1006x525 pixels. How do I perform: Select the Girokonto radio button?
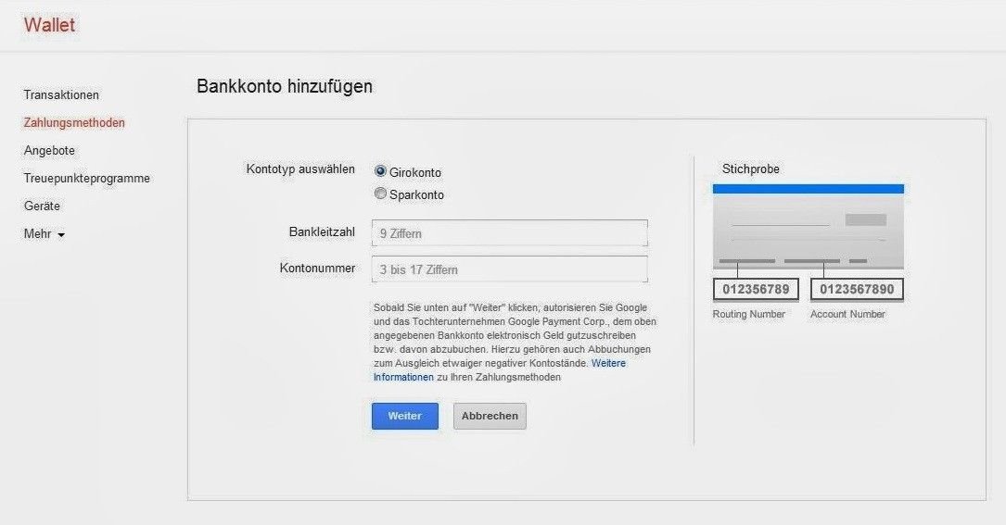(380, 171)
